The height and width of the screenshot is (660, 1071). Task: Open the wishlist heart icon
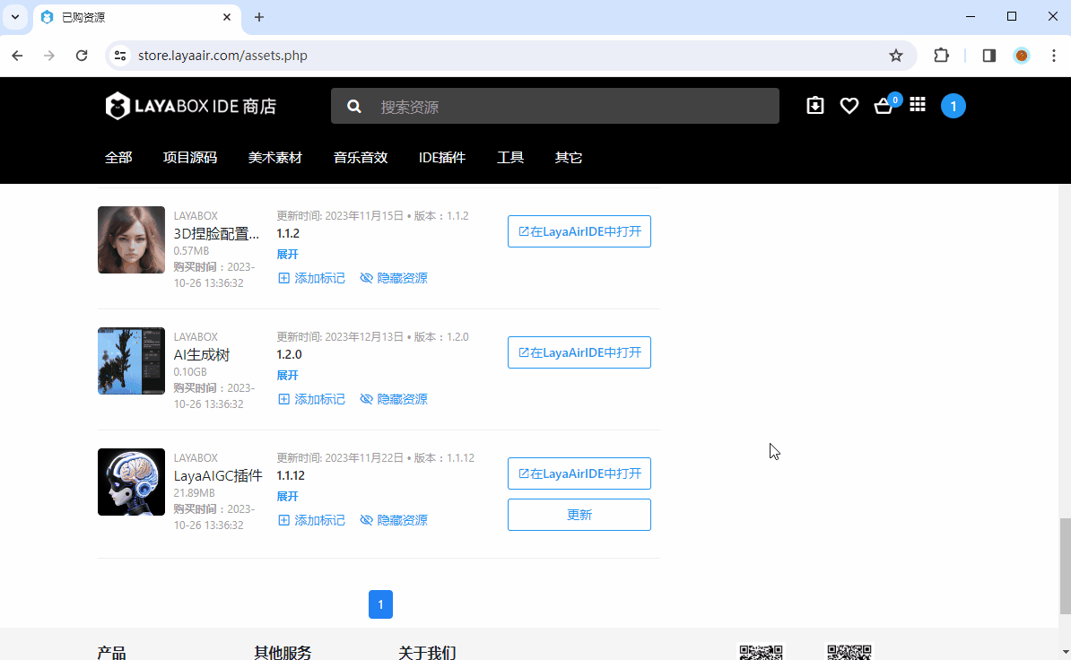[849, 106]
